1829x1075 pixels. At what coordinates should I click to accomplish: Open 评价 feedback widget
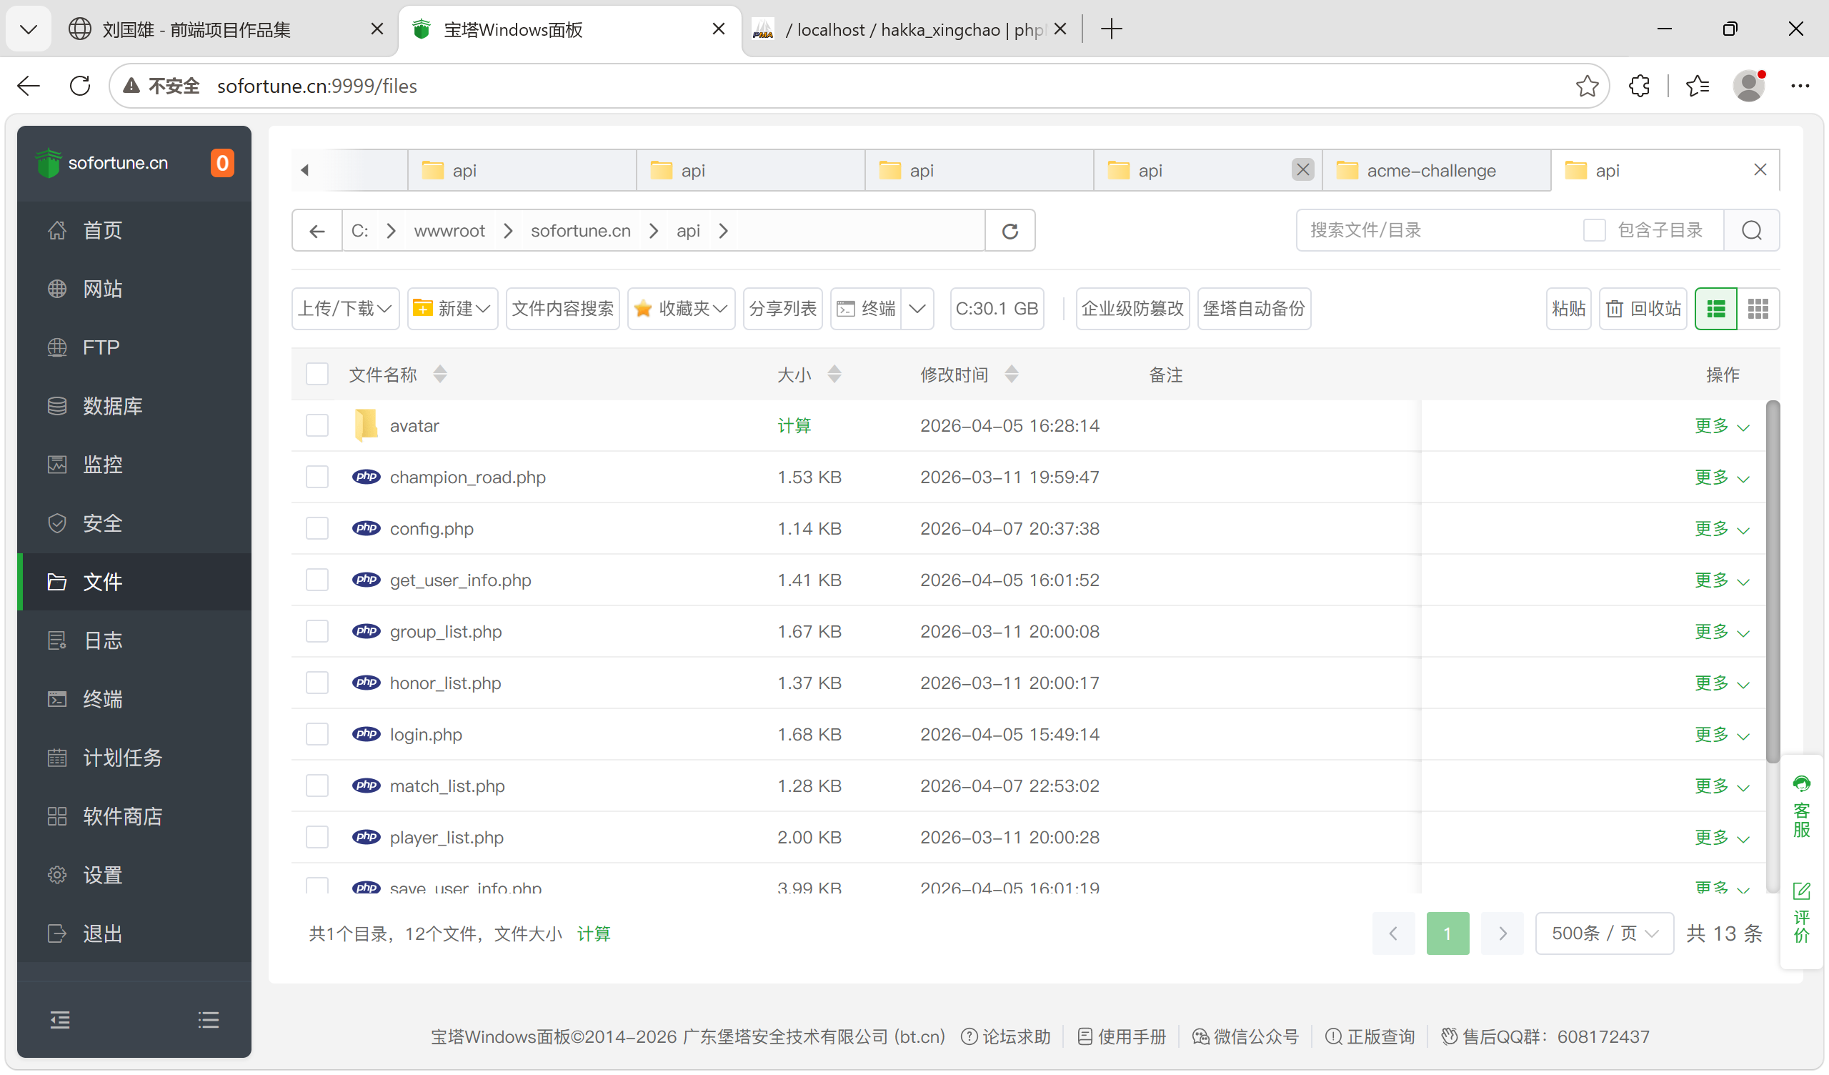point(1801,912)
